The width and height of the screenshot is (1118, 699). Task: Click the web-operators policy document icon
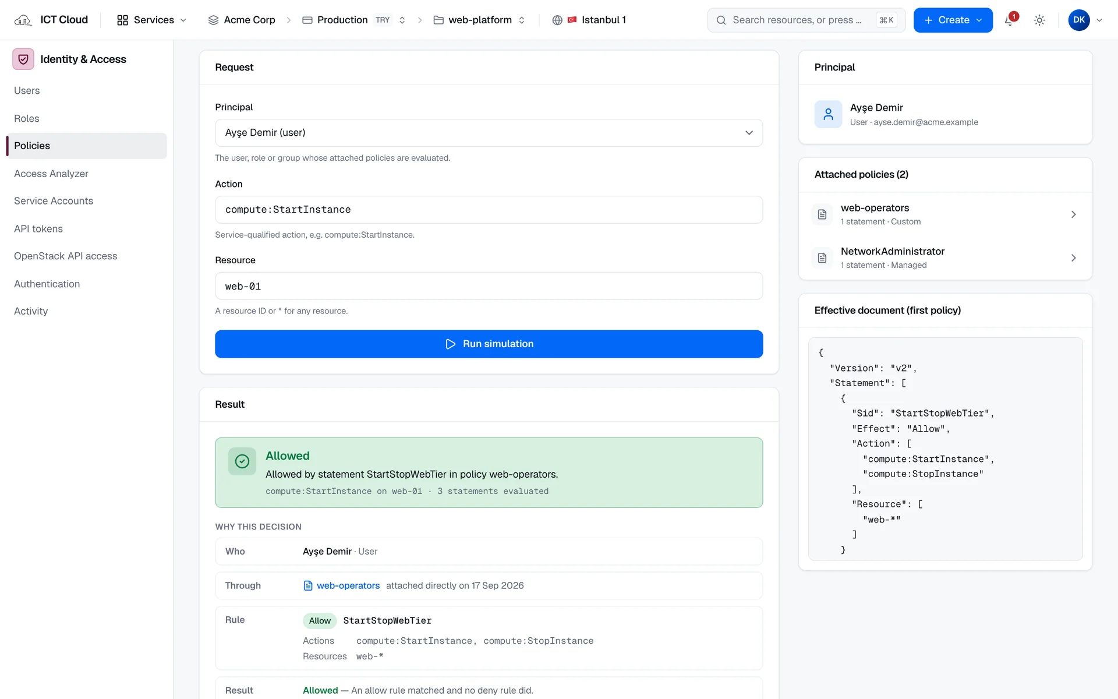tap(822, 214)
